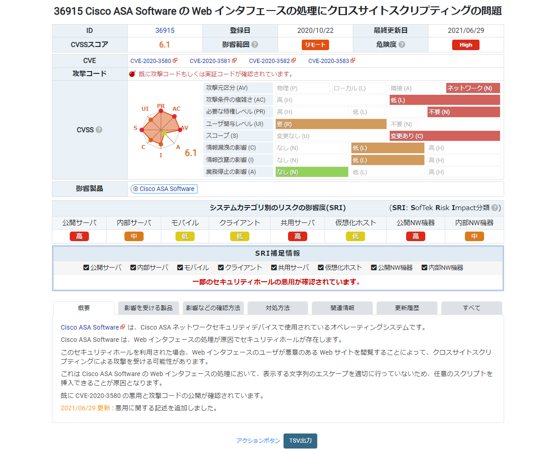This screenshot has height=454, width=557.
Task: Toggle the クライアント checkbox
Action: pyautogui.click(x=221, y=268)
